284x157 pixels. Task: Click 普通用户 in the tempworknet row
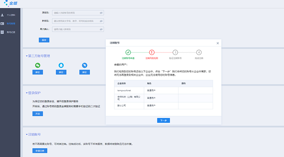[x=151, y=90]
